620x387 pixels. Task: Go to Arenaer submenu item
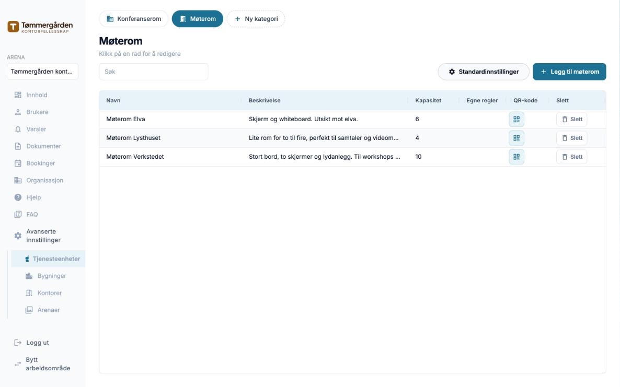[48, 310]
